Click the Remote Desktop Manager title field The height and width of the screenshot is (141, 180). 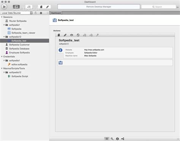[x=99, y=7]
